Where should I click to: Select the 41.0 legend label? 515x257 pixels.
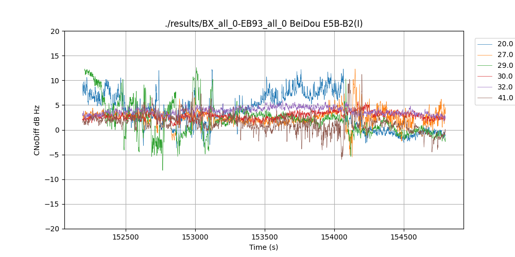point(505,98)
